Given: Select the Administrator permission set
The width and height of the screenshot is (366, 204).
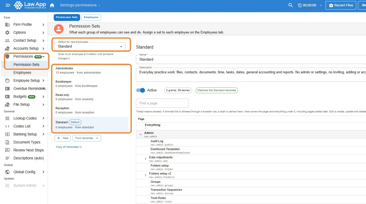Looking at the screenshot, I should pyautogui.click(x=90, y=70).
